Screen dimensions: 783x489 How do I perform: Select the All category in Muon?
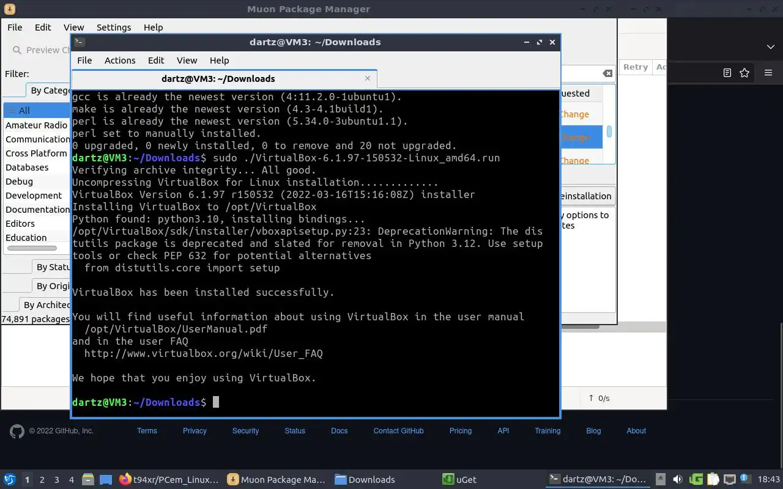point(37,110)
